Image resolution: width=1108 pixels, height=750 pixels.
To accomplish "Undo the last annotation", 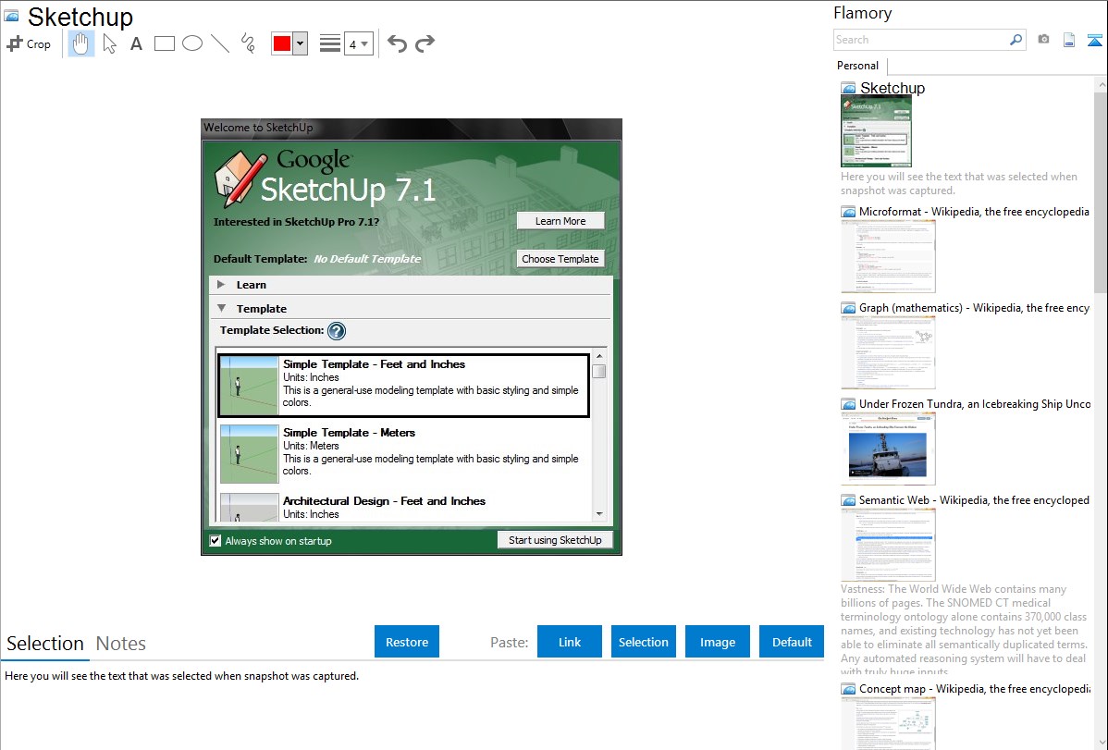I will click(397, 43).
